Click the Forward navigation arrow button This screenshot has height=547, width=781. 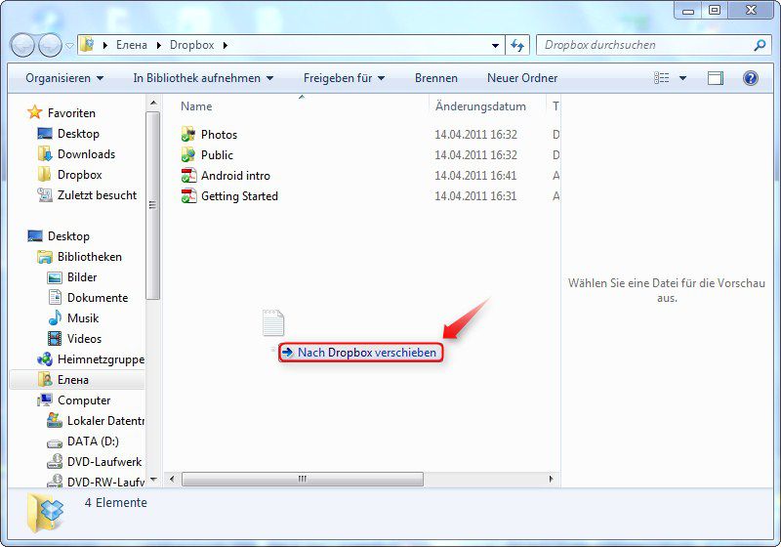pyautogui.click(x=51, y=45)
